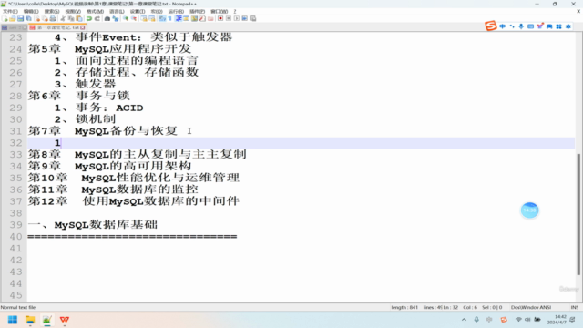Switch Sogou Chinese/English mode 中

pos(502,26)
